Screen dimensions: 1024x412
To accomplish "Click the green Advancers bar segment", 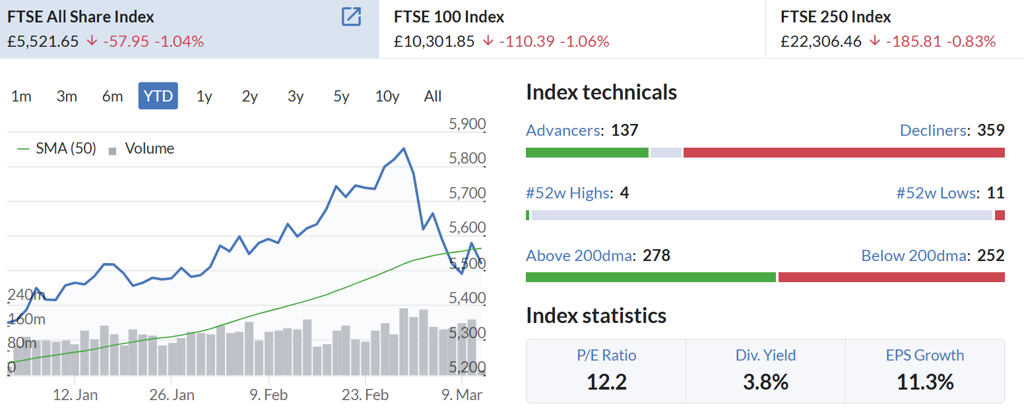I will (587, 152).
